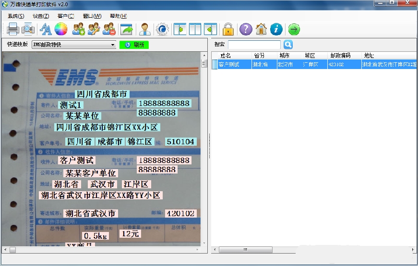The height and width of the screenshot is (266, 418).
Task: Expand the 快递模版 template dropdown
Action: pyautogui.click(x=113, y=45)
